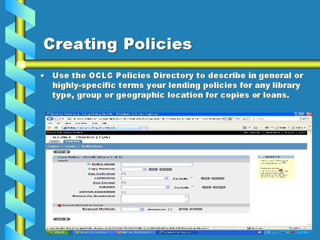Open the Loans sub-navigation link
The height and width of the screenshot is (240, 320).
71,146
